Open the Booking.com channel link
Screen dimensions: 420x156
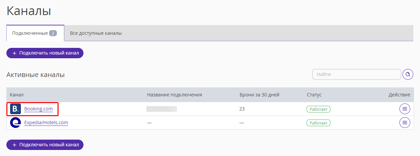coord(38,109)
